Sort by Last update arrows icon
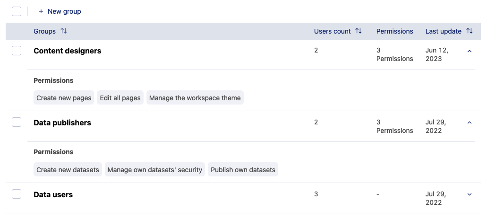 [469, 31]
